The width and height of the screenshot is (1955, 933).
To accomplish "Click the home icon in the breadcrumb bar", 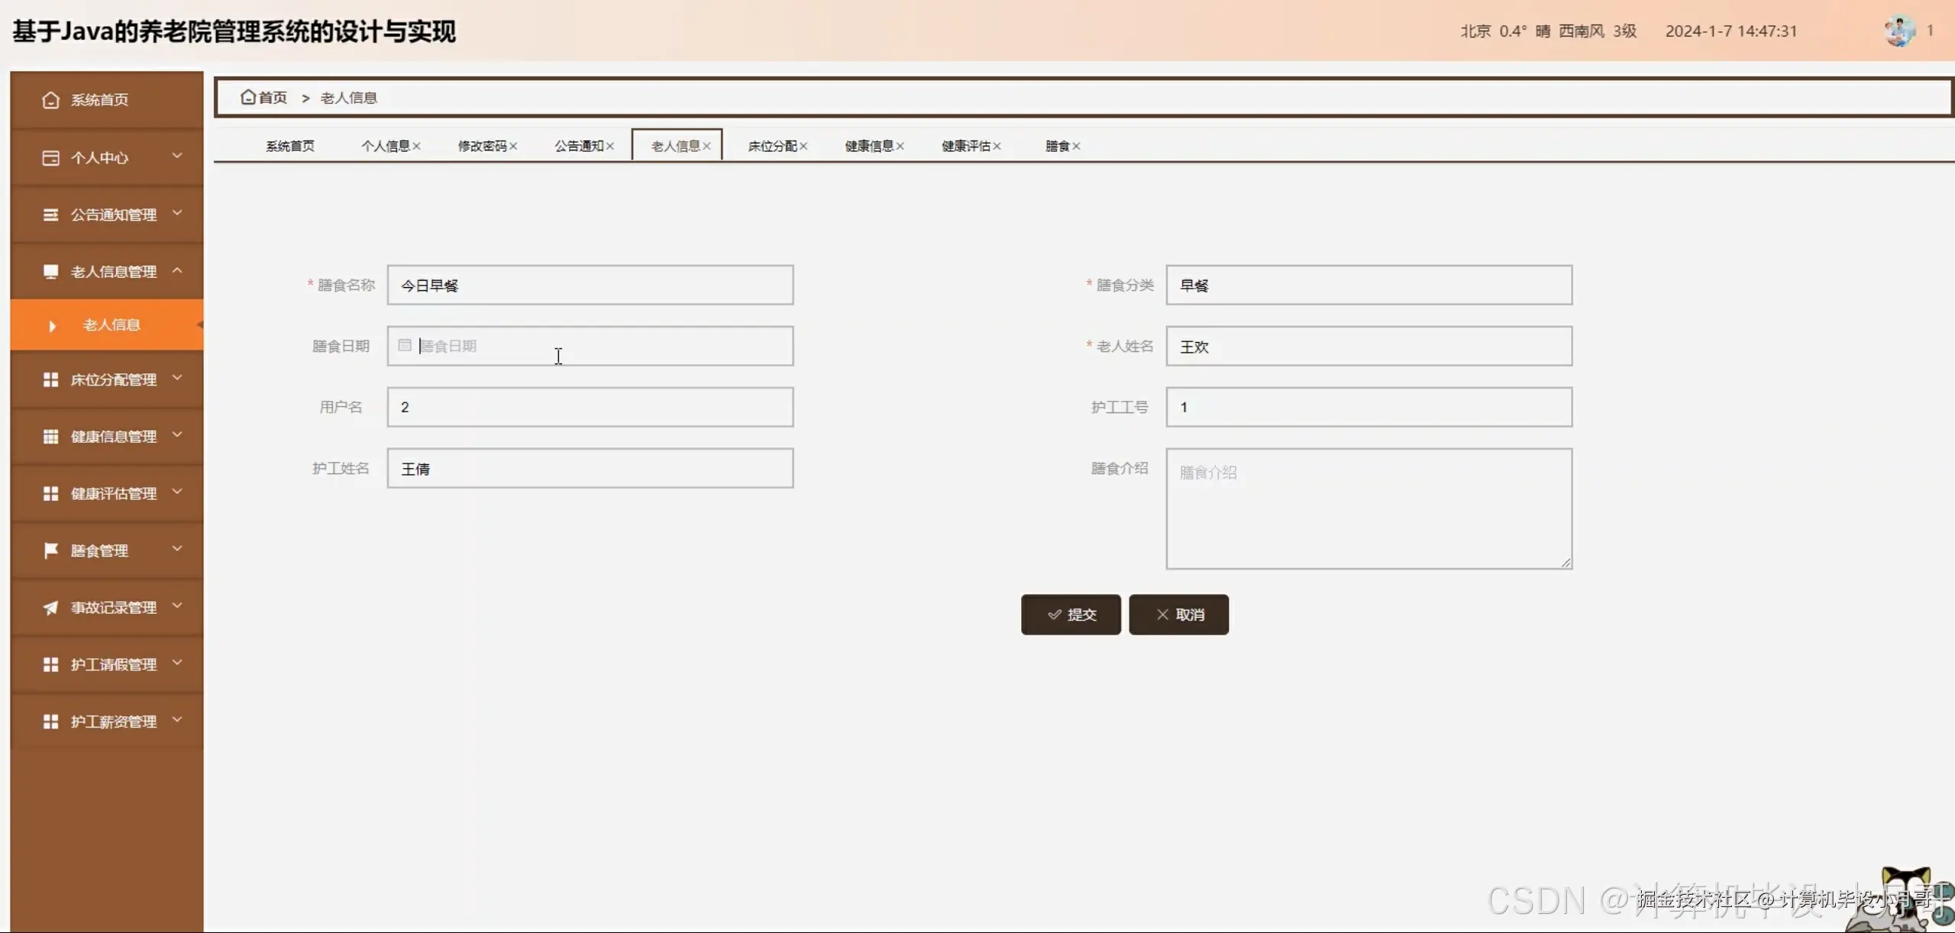I will pyautogui.click(x=247, y=97).
